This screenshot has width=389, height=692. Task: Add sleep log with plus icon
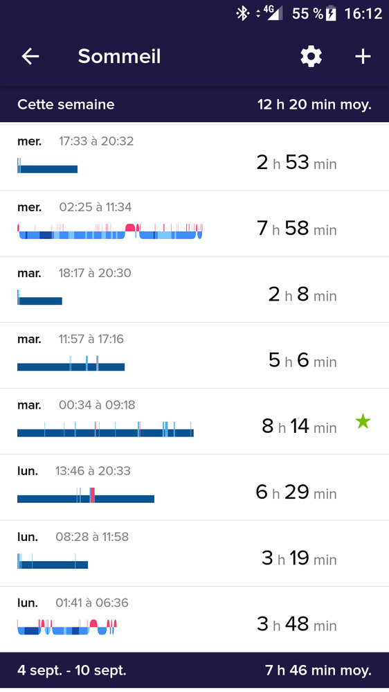click(x=363, y=57)
